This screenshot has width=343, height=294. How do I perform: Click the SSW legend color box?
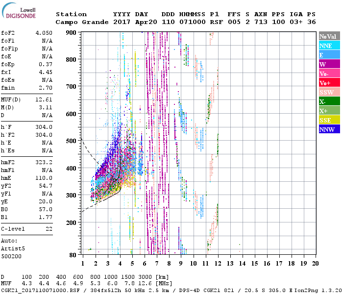coord(329,92)
